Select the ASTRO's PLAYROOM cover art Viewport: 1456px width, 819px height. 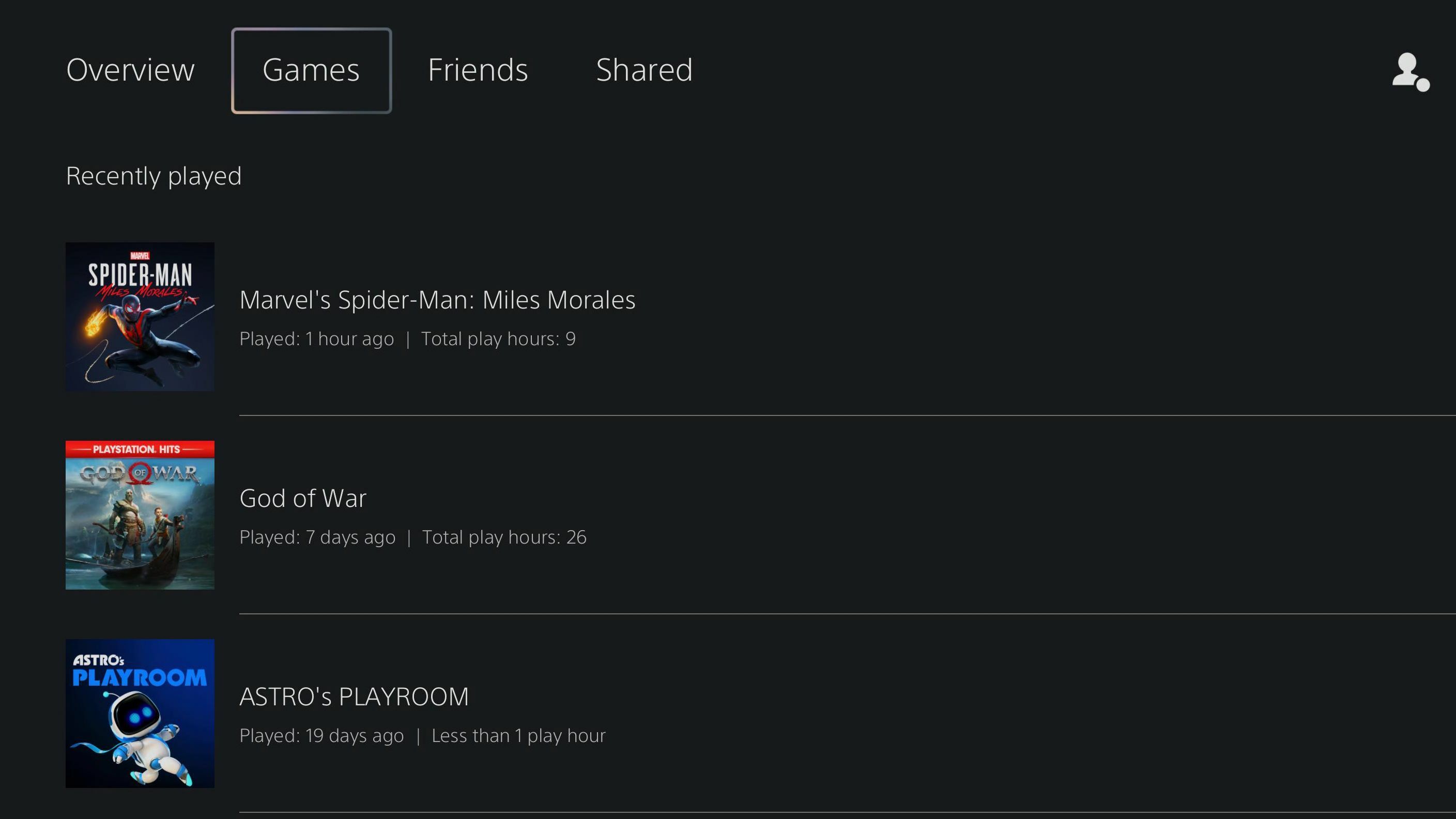click(140, 713)
